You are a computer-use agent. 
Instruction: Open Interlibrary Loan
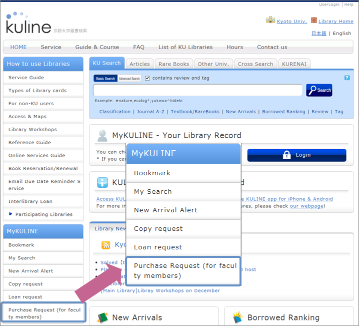point(43,201)
